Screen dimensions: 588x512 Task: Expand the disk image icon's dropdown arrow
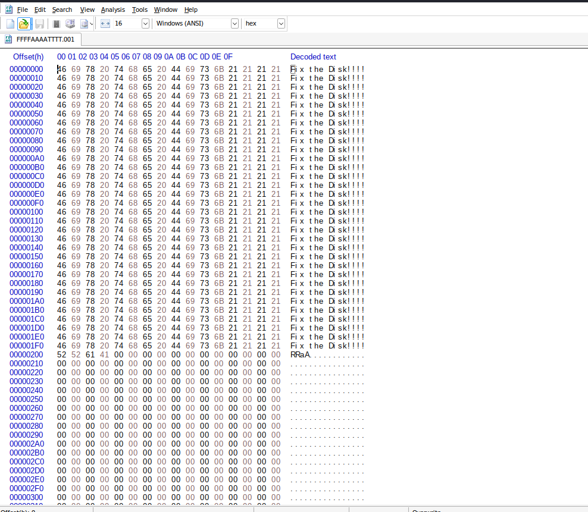pyautogui.click(x=91, y=24)
